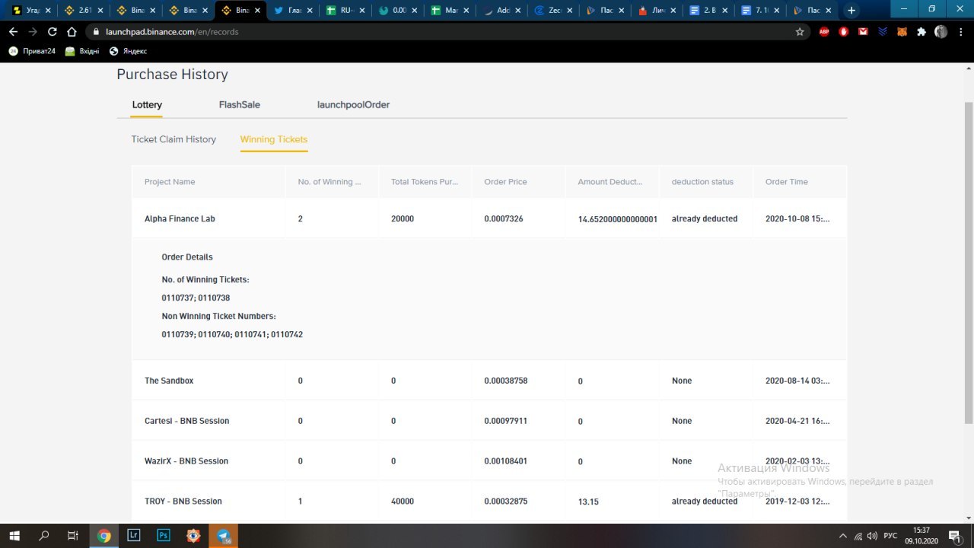Open Lightroom from the taskbar
The height and width of the screenshot is (548, 974).
point(134,536)
